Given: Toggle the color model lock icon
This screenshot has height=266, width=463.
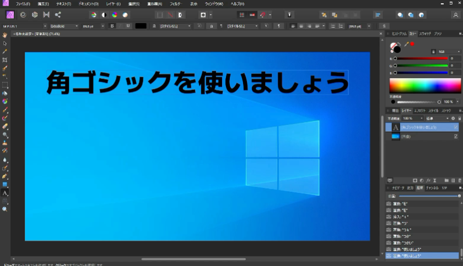Looking at the screenshot, I should tap(433, 52).
